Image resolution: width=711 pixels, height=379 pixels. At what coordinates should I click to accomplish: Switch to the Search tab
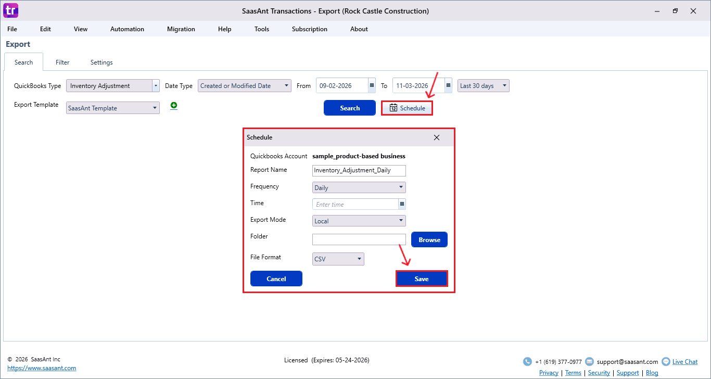click(x=24, y=62)
